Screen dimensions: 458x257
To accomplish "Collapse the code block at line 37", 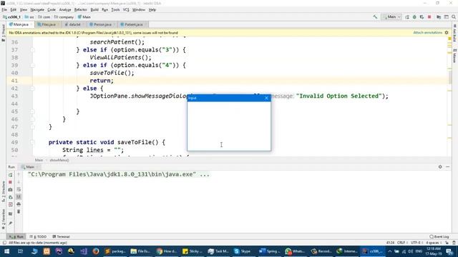I will (33, 50).
